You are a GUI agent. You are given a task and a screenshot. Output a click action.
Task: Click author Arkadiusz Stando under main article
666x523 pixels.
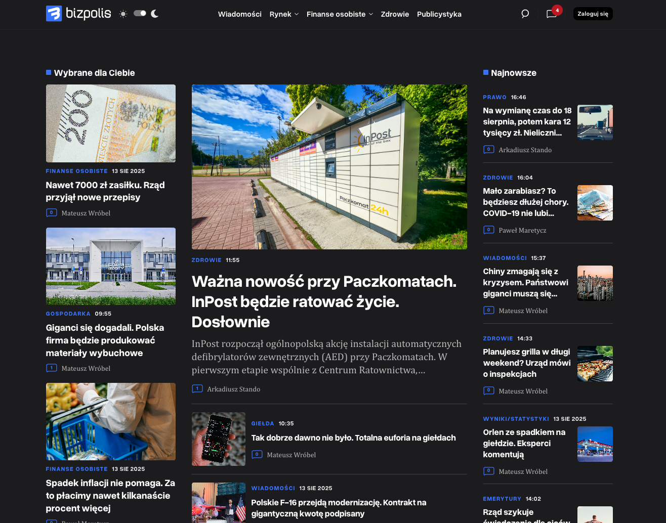click(x=234, y=389)
